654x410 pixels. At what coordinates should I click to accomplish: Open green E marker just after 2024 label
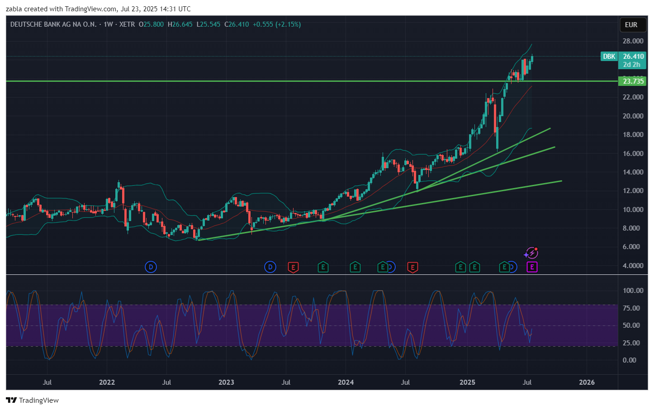[x=355, y=268]
